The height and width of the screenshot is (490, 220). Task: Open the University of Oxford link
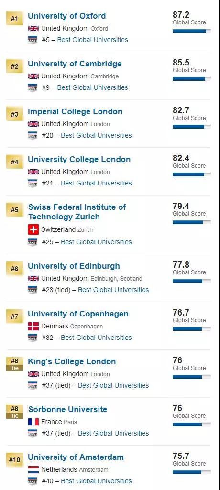(x=67, y=16)
